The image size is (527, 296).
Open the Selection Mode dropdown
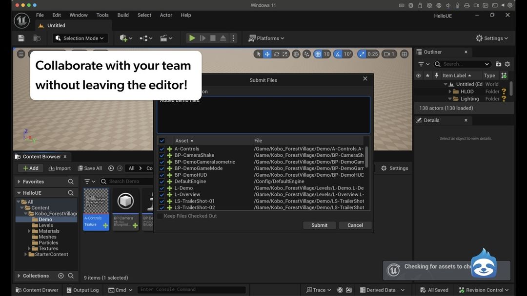point(81,38)
